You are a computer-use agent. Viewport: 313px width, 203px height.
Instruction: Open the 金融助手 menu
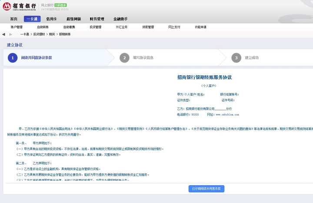point(120,19)
